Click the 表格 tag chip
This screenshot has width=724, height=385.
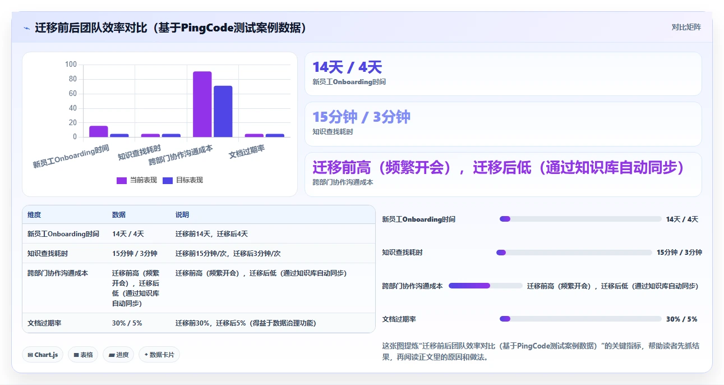coord(83,355)
